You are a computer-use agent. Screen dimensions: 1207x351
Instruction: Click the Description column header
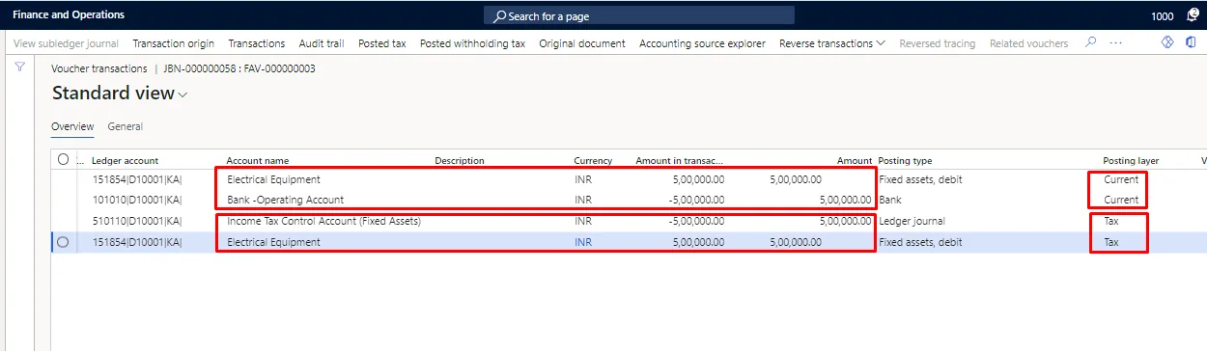coord(460,160)
